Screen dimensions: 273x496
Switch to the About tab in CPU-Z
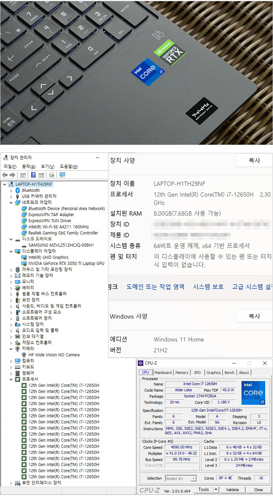point(244,373)
